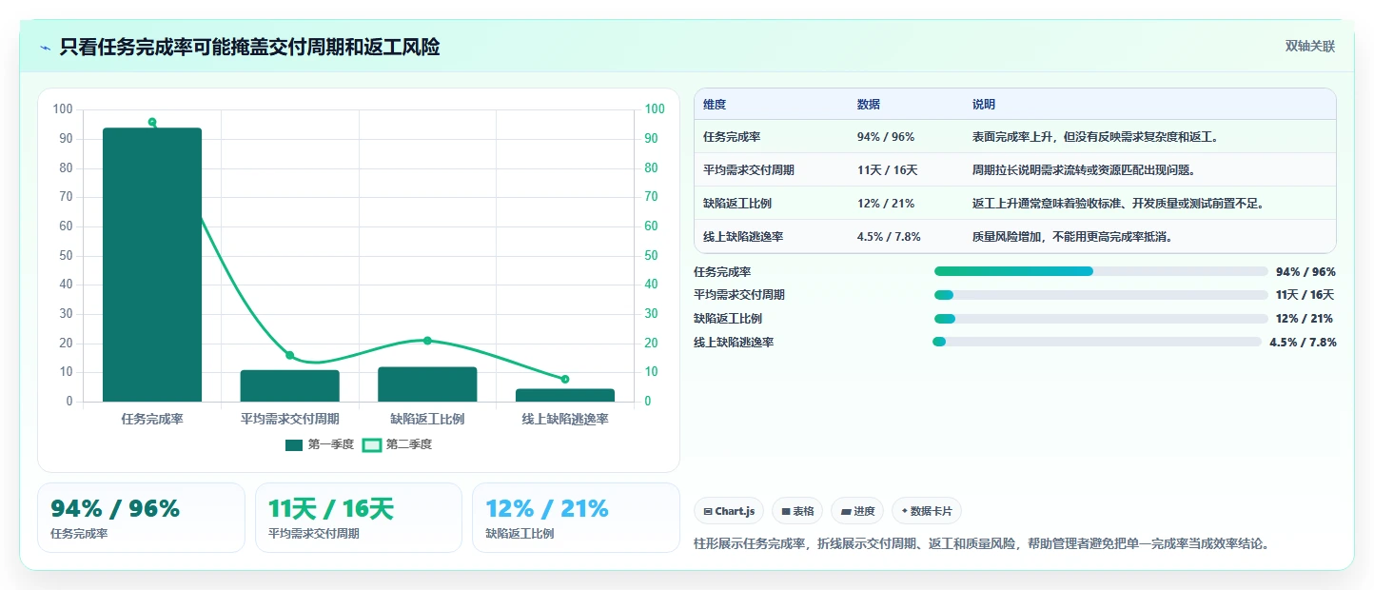Click the 进度 chip
The image size is (1374, 590).
857,511
